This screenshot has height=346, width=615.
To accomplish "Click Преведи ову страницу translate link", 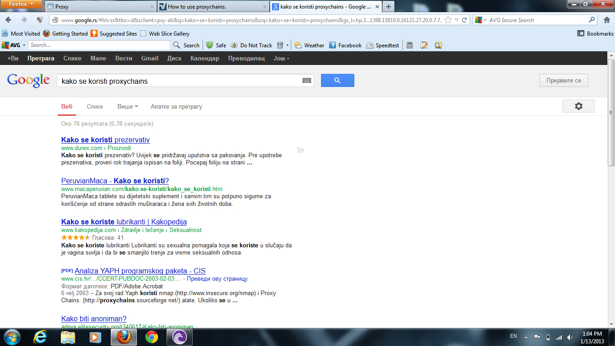I will 217,279.
